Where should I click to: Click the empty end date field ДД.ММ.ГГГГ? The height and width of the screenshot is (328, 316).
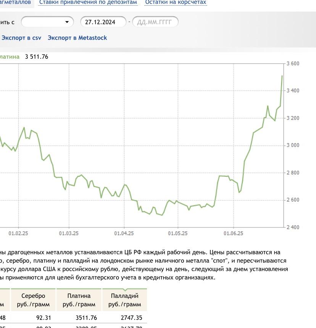155,22
